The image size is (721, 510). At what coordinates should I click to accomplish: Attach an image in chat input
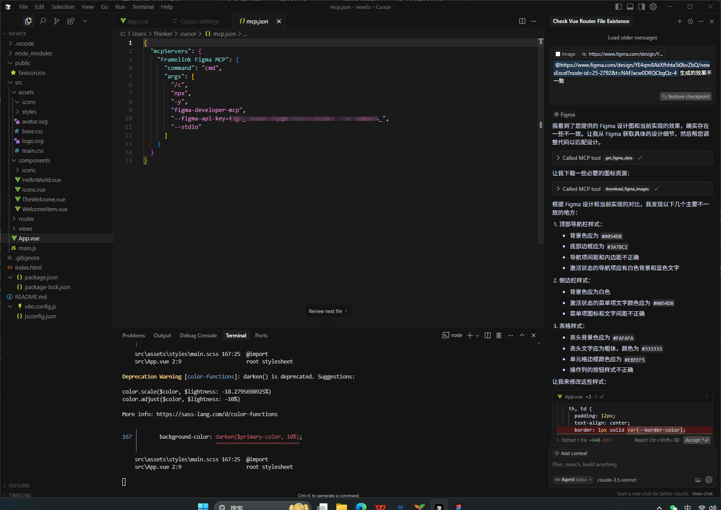[698, 480]
